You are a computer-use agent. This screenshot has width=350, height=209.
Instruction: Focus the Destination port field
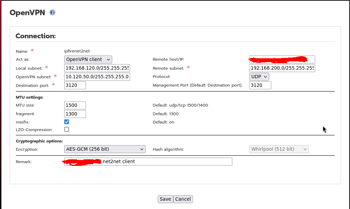tap(75, 85)
